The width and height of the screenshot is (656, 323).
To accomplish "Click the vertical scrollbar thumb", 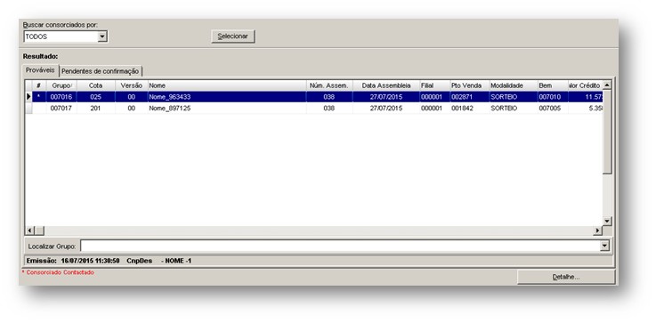I will click(x=607, y=132).
